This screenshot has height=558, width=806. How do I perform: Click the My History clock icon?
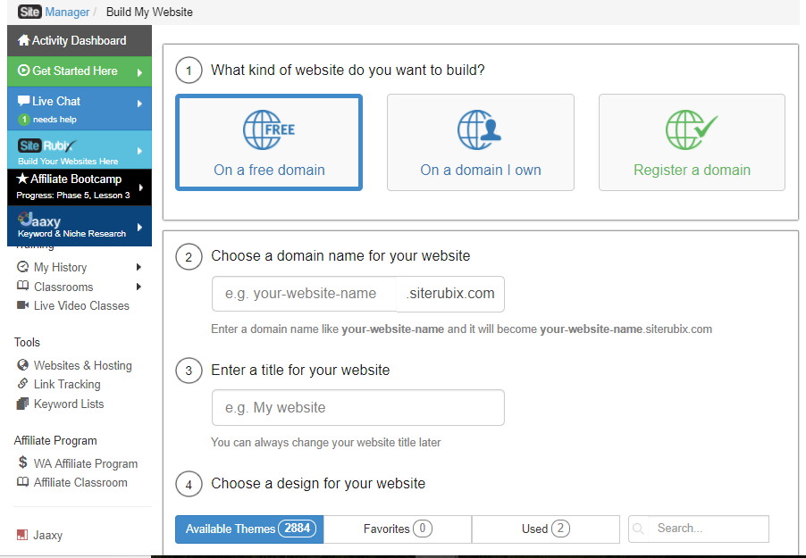(22, 267)
